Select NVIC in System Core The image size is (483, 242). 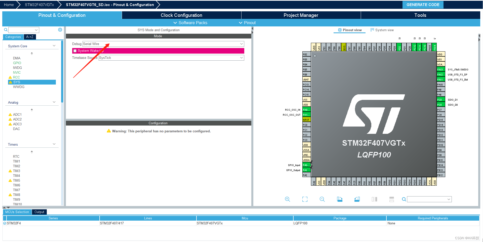(x=17, y=72)
